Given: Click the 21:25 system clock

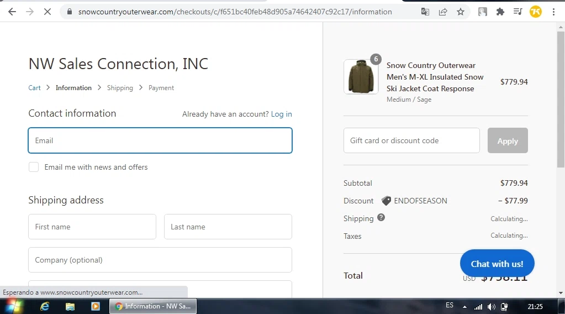Looking at the screenshot, I should click(x=535, y=307).
